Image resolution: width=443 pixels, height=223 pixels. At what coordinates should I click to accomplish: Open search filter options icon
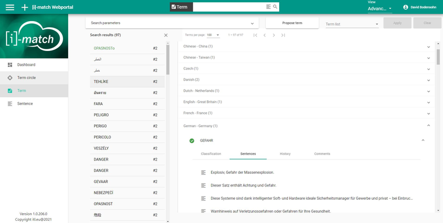coord(269,7)
